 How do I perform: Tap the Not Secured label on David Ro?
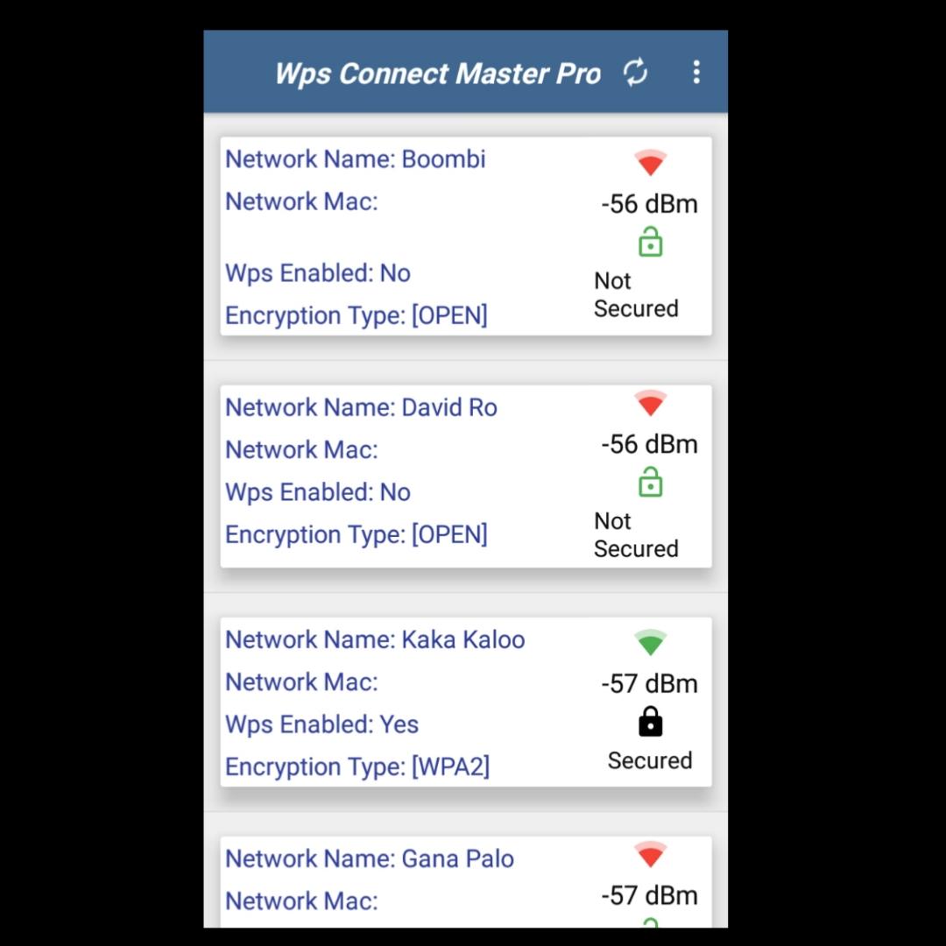636,535
